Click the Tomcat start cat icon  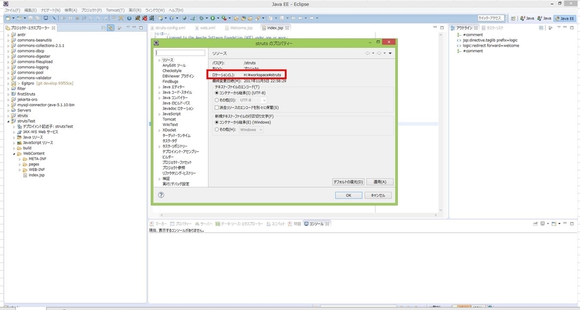tap(137, 18)
